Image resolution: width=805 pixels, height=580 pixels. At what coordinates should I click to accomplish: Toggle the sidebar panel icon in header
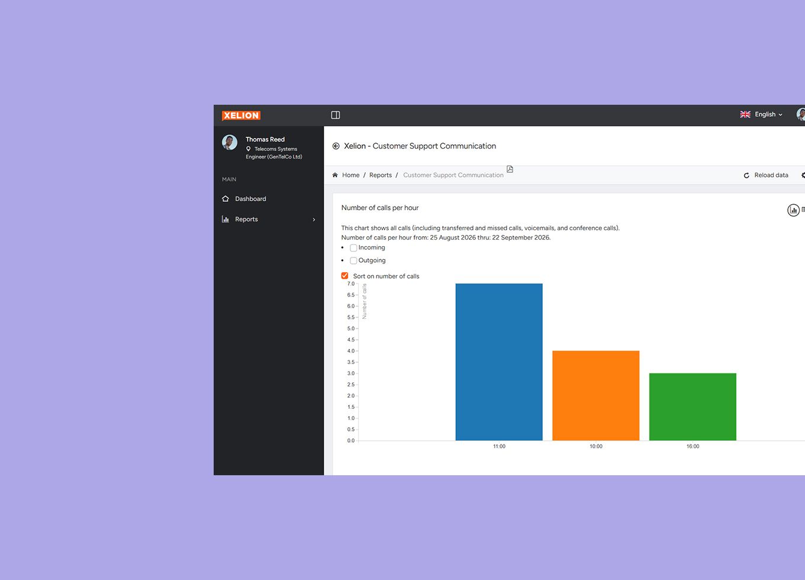[336, 115]
